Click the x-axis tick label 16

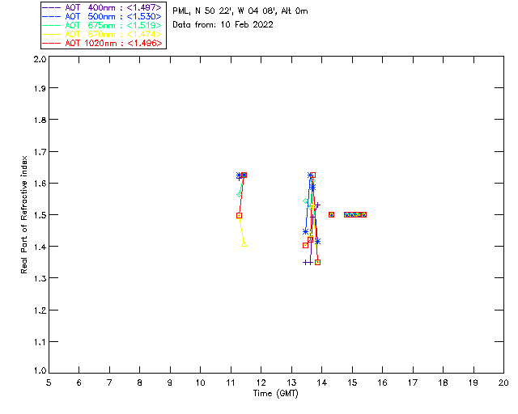point(382,382)
